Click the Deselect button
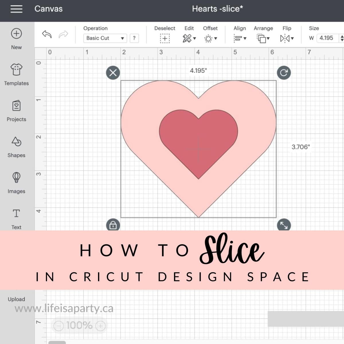344x344 pixels. coord(165,38)
